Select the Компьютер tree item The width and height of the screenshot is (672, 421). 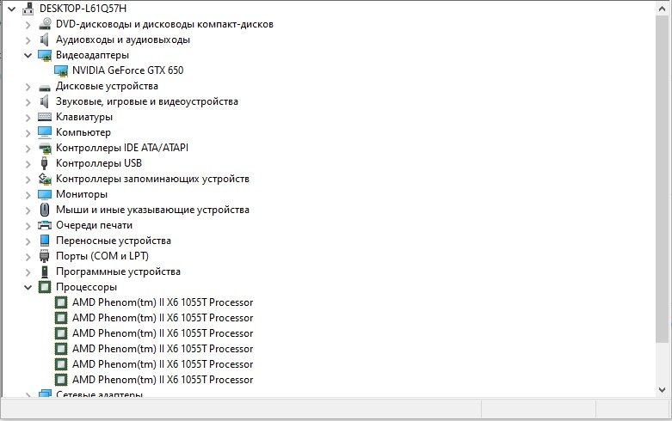coord(83,132)
